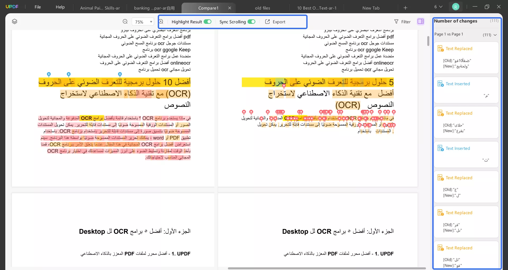Click the panel layout icon beside Filter

(421, 21)
